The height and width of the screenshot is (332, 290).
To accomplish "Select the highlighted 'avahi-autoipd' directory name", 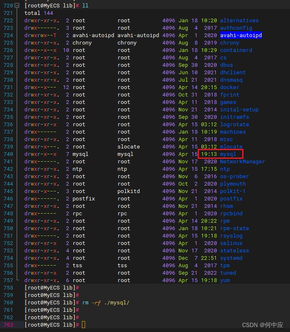I will [241, 35].
